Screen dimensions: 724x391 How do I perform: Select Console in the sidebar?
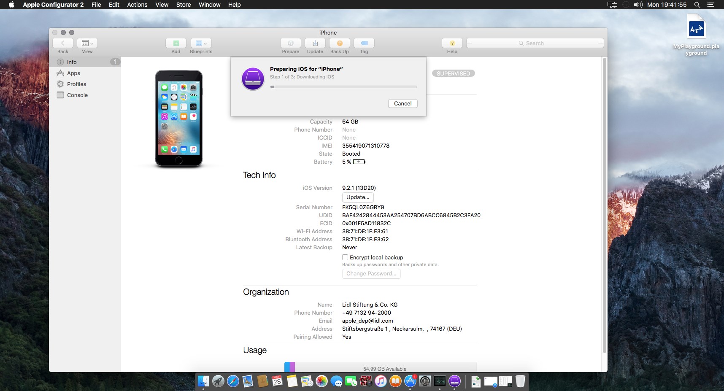(x=85, y=95)
